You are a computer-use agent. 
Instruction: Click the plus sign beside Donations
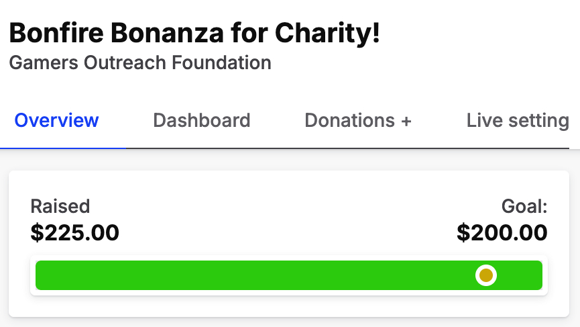(406, 121)
